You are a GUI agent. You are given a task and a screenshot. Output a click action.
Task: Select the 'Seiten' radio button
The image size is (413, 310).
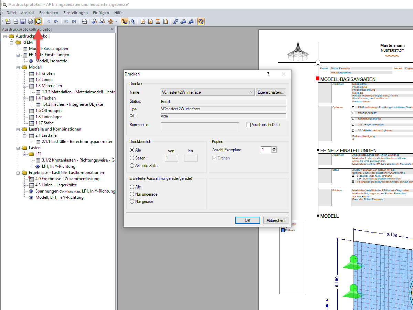pyautogui.click(x=132, y=158)
